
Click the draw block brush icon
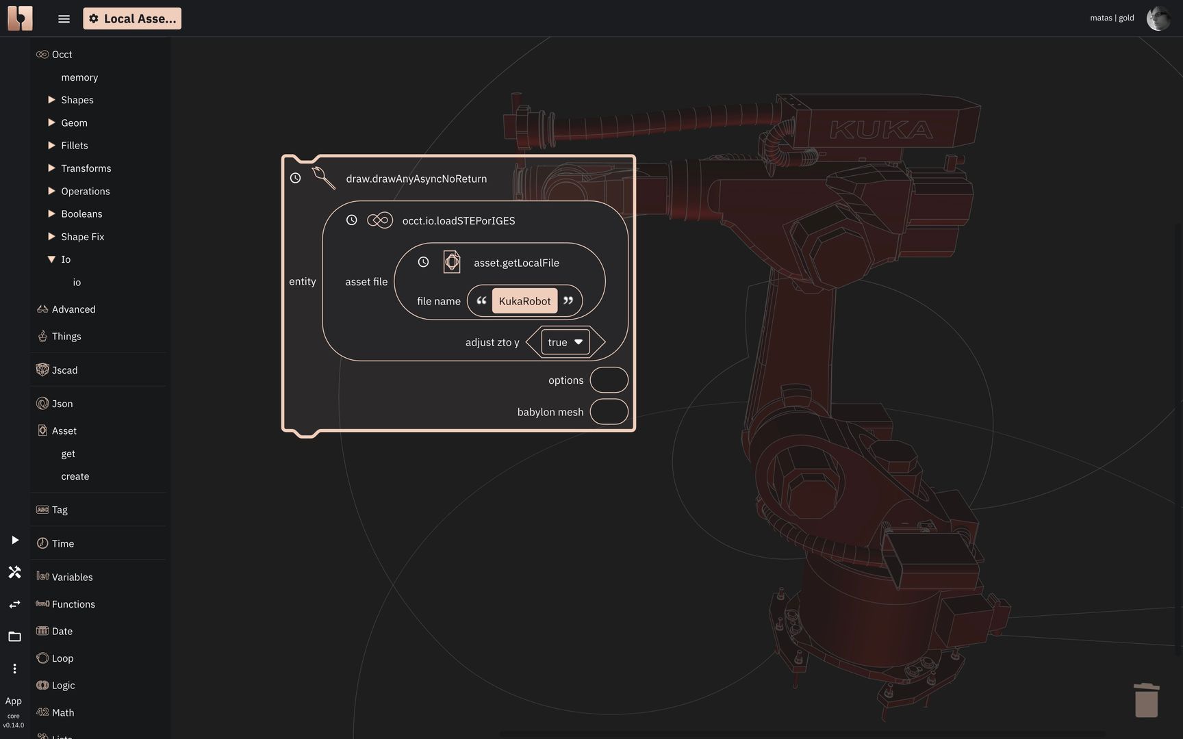tap(323, 178)
